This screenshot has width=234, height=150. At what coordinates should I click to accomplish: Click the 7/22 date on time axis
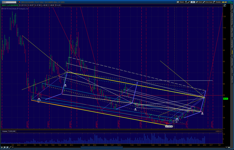(53, 145)
